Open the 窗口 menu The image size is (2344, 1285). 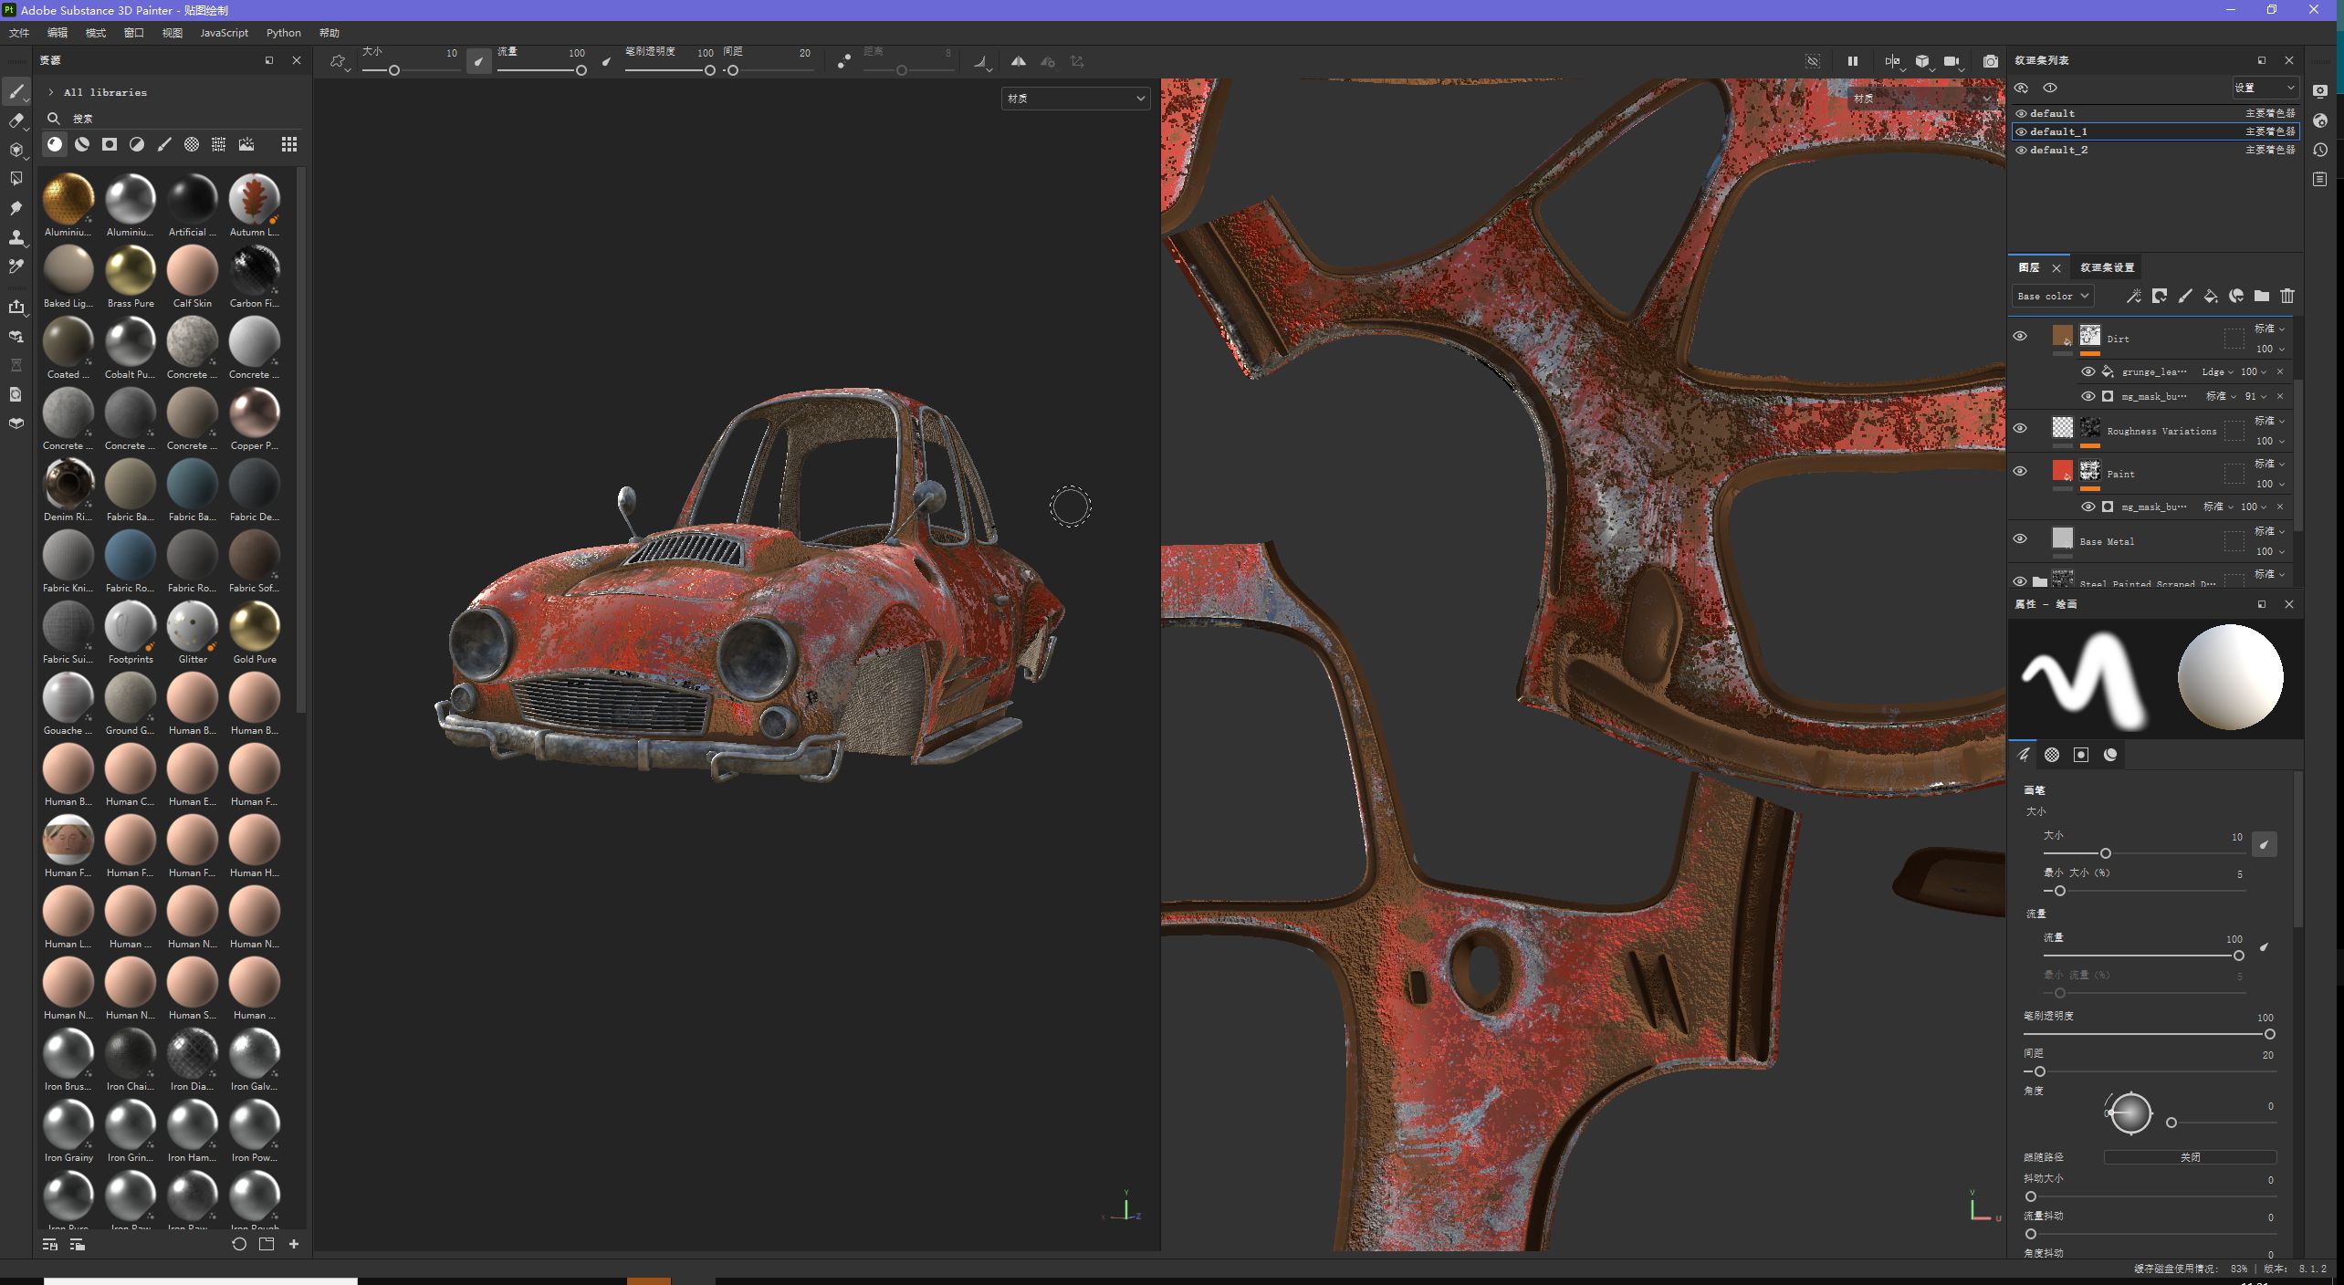click(133, 33)
